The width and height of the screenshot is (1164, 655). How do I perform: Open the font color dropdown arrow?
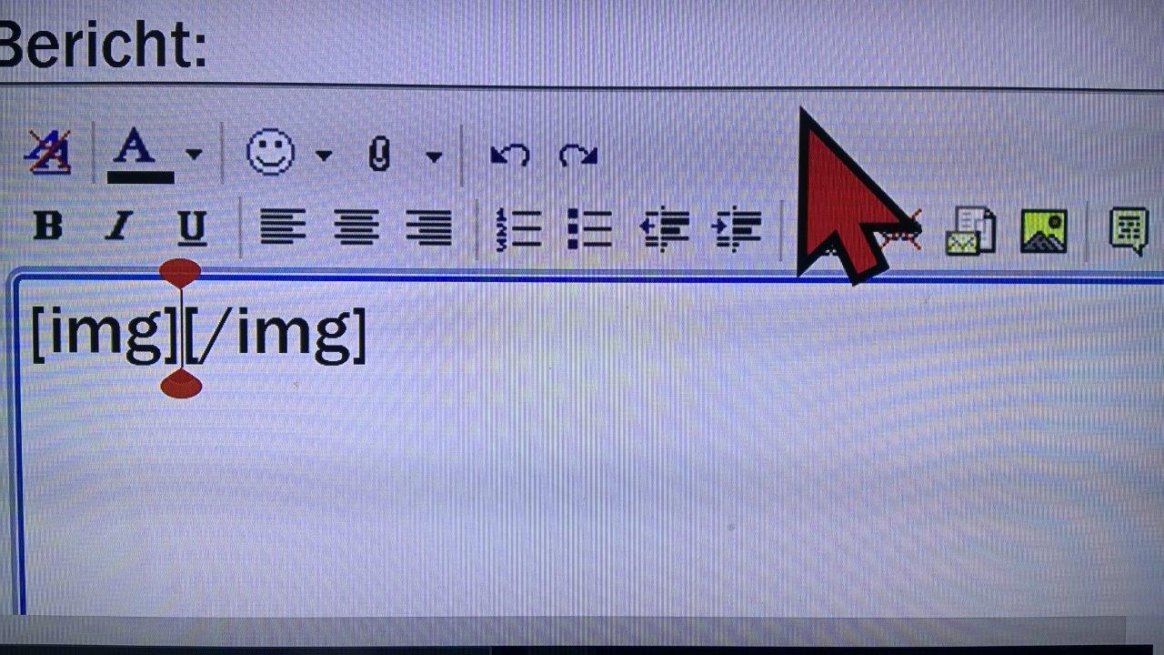point(193,155)
